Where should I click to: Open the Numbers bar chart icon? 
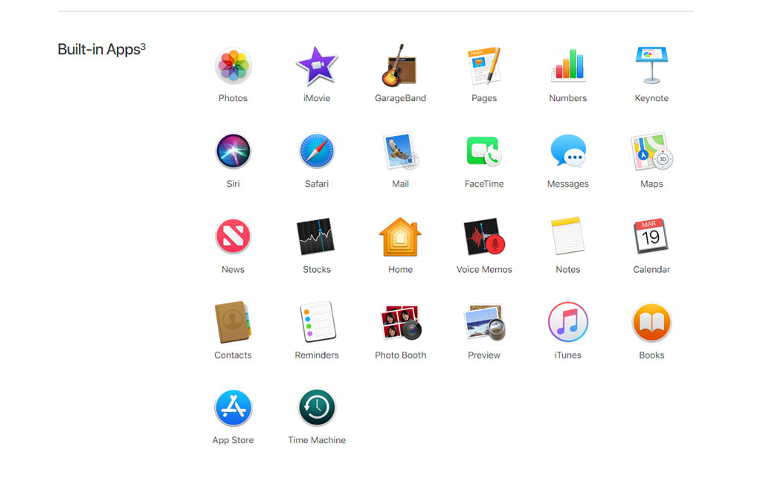coord(567,65)
